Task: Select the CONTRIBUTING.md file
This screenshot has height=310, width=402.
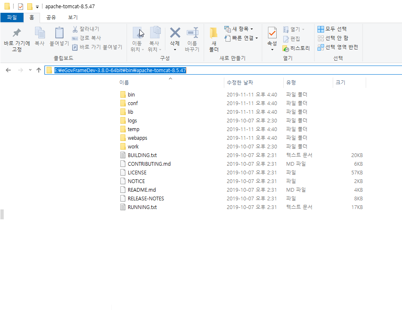Action: (x=149, y=164)
